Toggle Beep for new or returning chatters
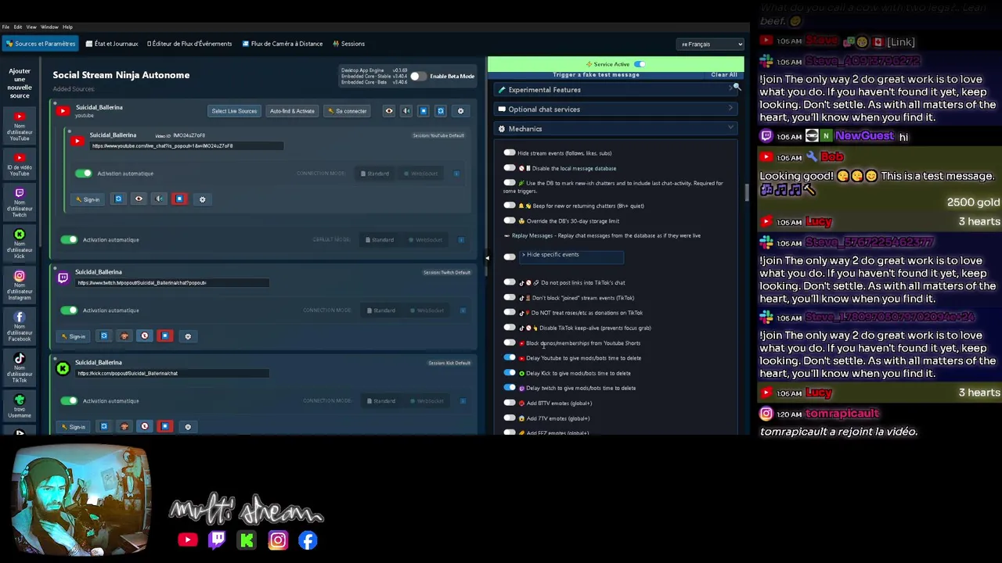Viewport: 1002px width, 563px height. tap(510, 206)
